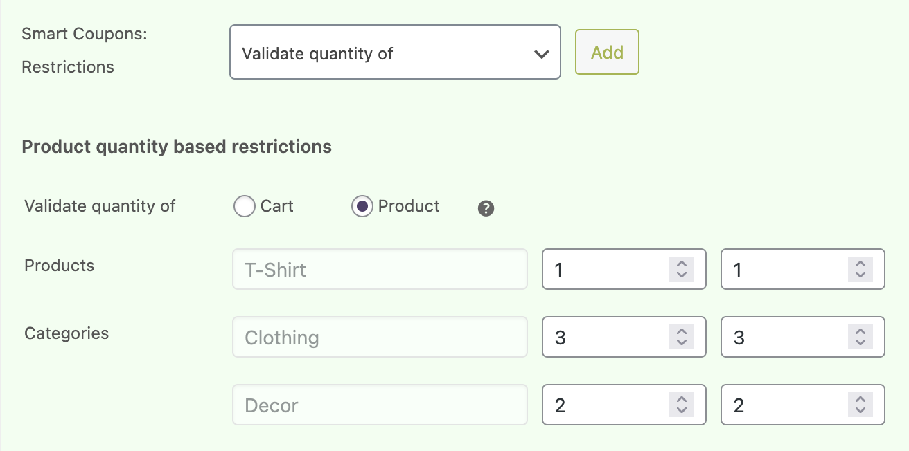Increase Decor first quantity with up arrow
909x451 pixels.
tap(682, 400)
